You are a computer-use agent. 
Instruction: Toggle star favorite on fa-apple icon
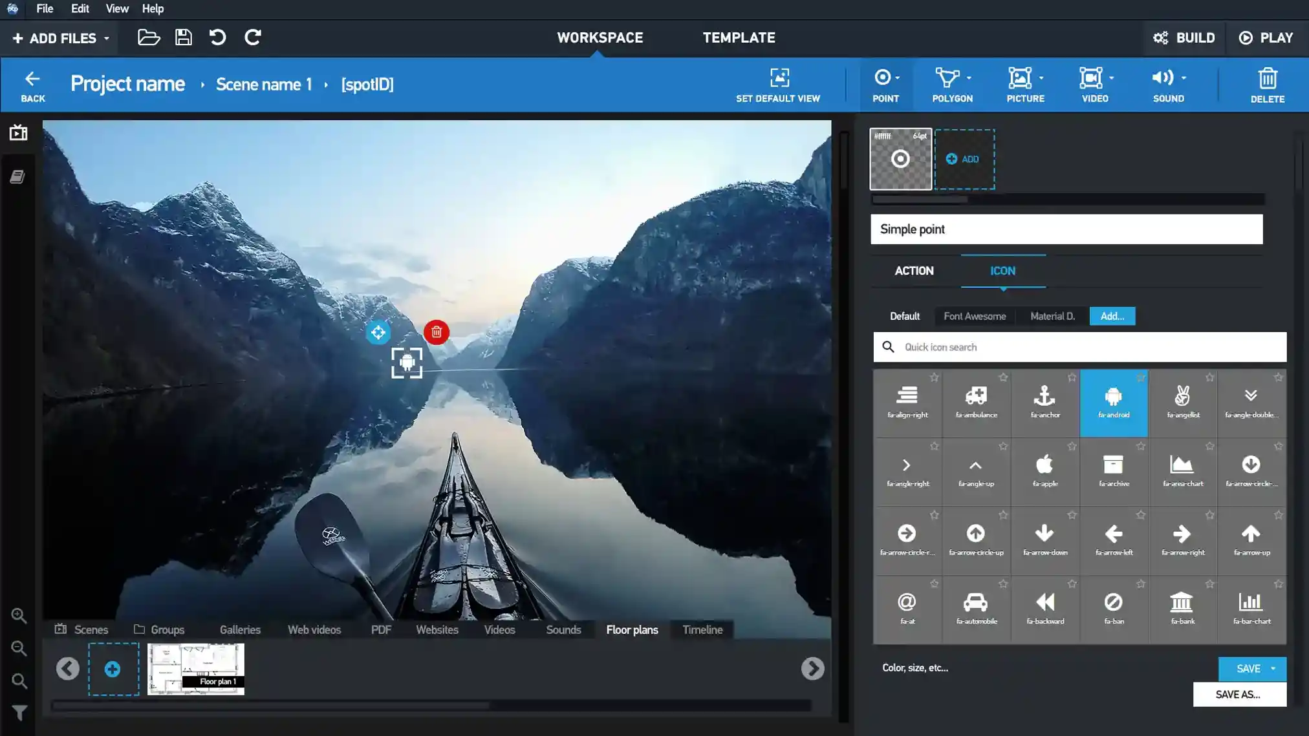coord(1072,446)
